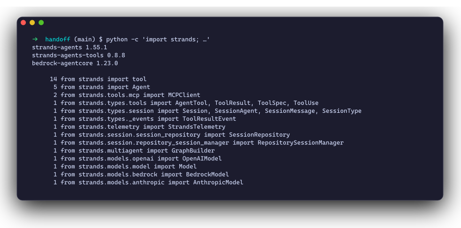461x228 pixels.
Task: Click the python -c command text
Action: (158, 39)
